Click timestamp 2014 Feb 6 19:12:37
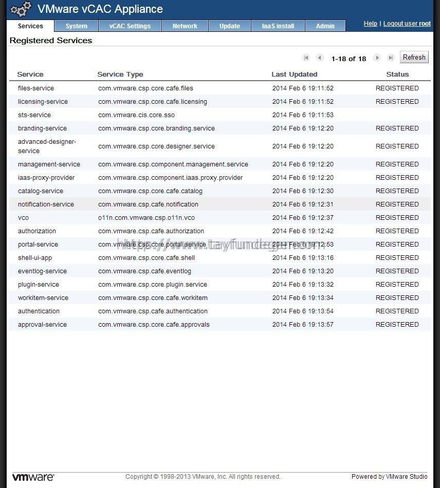 [x=303, y=218]
